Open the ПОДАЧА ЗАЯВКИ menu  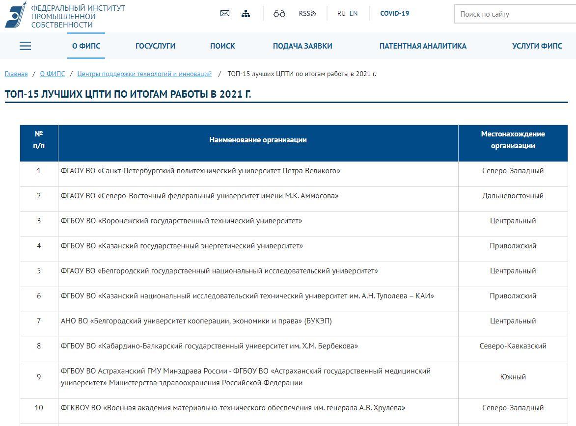(302, 46)
